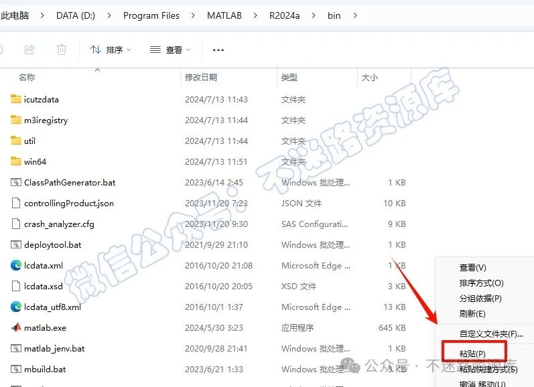The width and height of the screenshot is (534, 387).
Task: Select the file name deploytool.bat
Action: (x=53, y=245)
